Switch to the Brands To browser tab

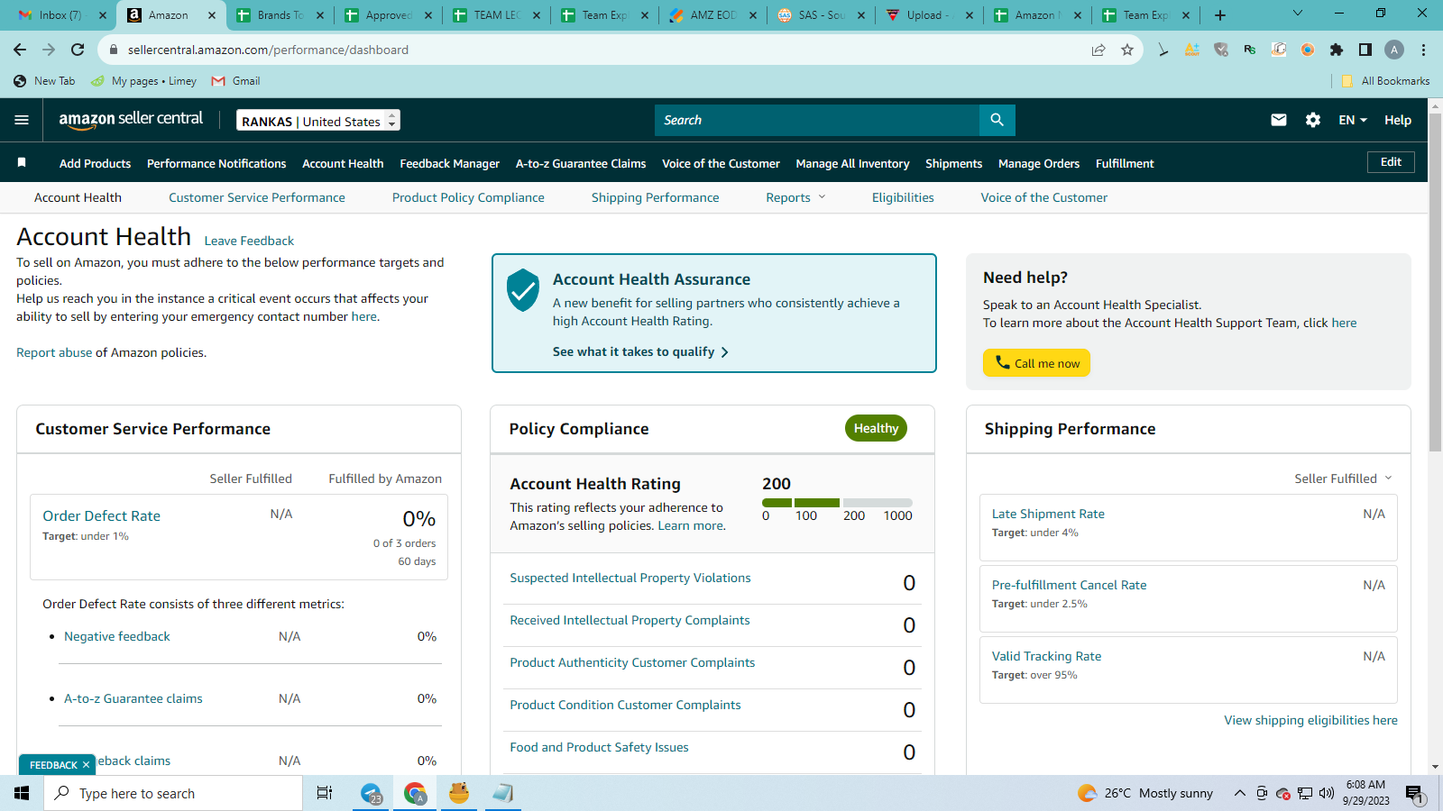280,15
